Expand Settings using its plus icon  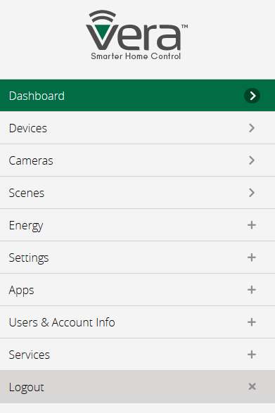[x=252, y=258]
